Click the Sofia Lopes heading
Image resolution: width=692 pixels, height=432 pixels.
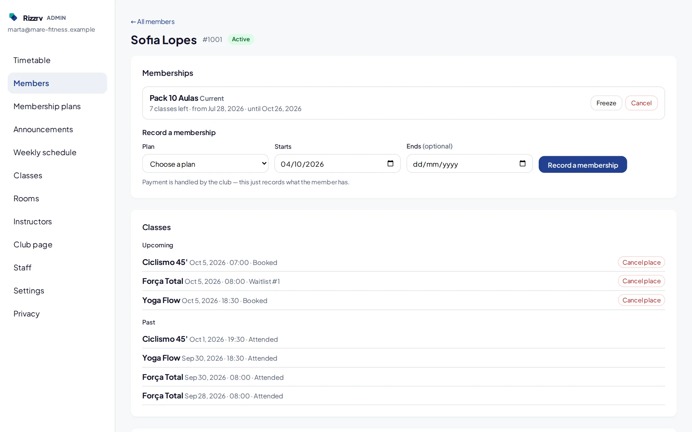pos(164,40)
